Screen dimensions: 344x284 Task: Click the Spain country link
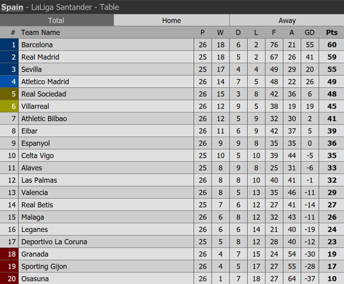pyautogui.click(x=12, y=6)
